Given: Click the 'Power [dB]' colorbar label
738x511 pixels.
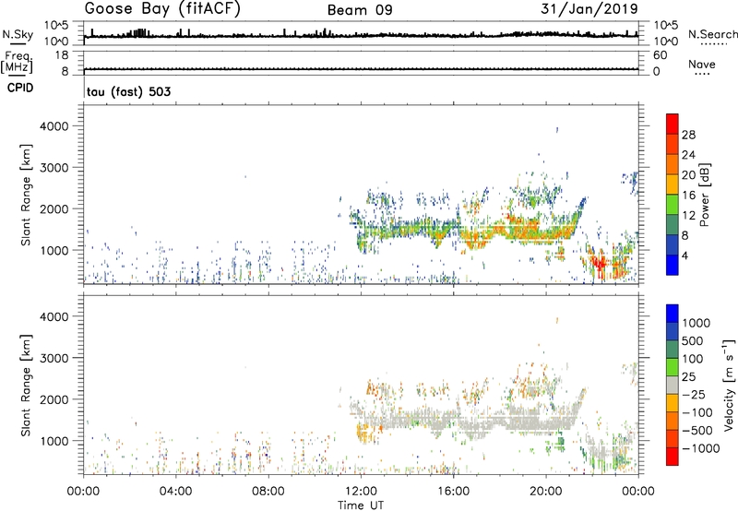Looking at the screenshot, I should point(704,195).
